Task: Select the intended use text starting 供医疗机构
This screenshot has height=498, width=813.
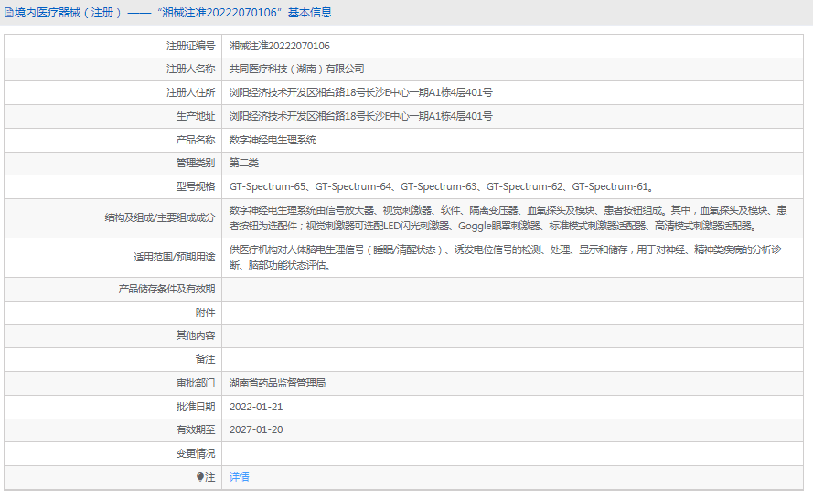Action: [505, 257]
